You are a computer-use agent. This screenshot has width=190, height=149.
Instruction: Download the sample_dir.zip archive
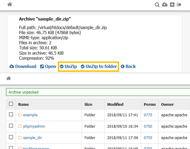point(23,66)
